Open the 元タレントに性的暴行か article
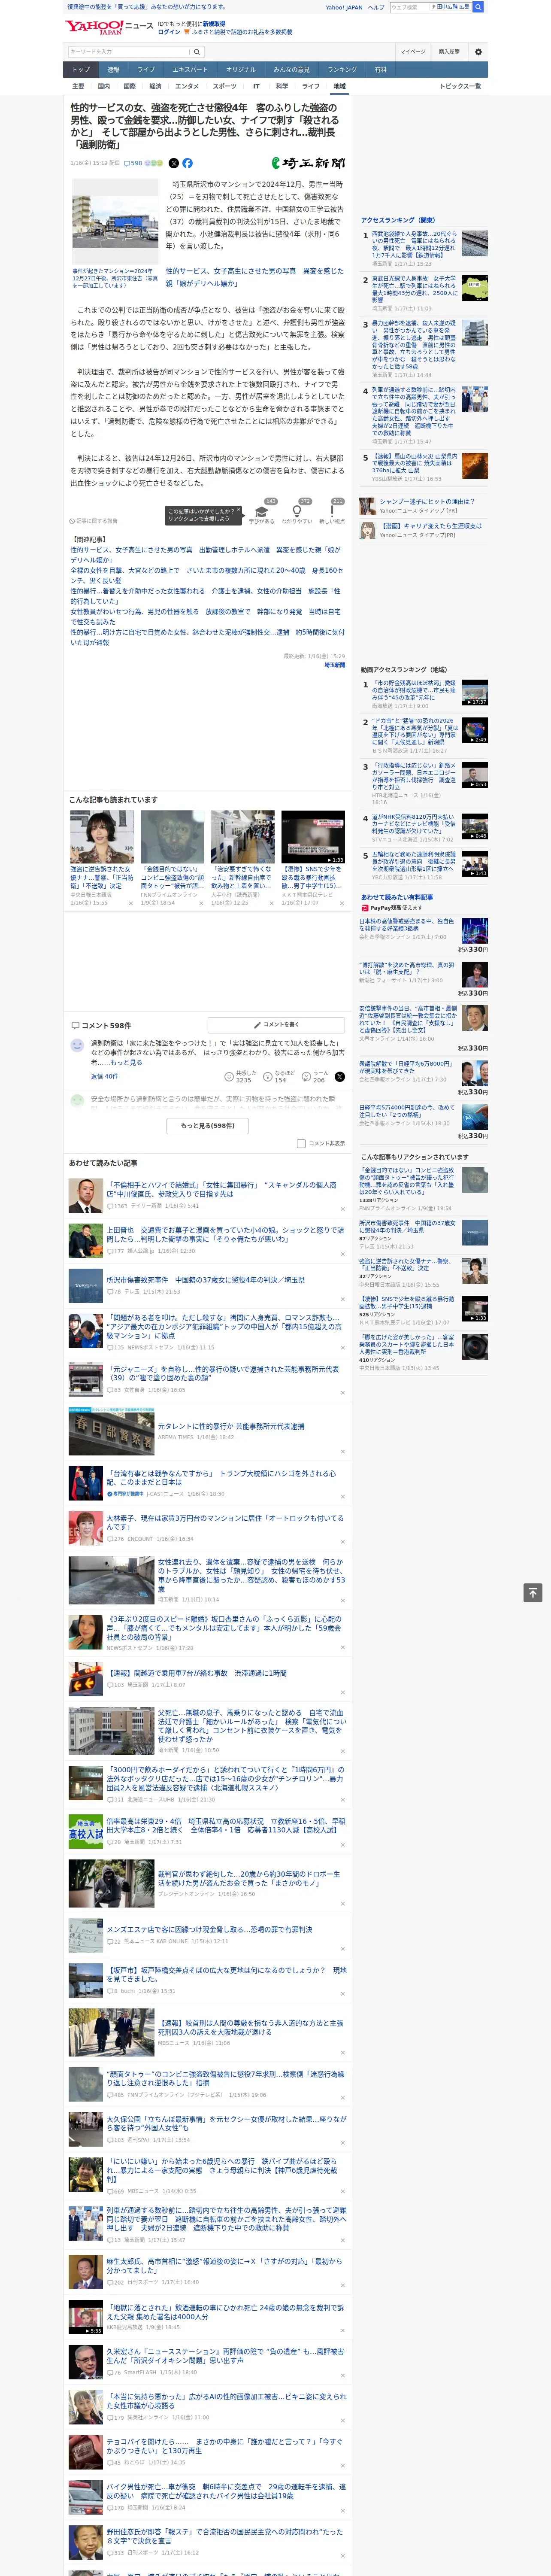This screenshot has width=551, height=2576. tap(231, 1426)
